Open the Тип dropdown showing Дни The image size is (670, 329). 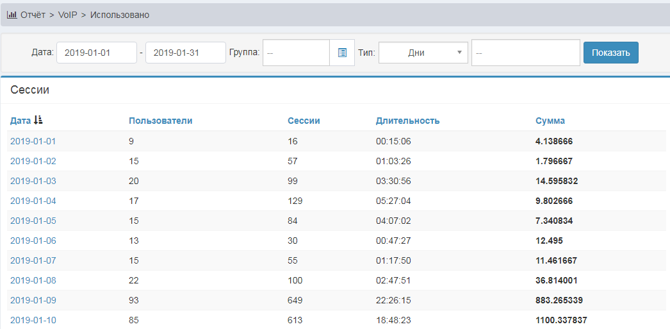point(423,53)
